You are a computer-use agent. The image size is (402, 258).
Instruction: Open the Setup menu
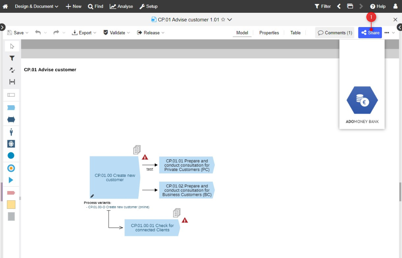click(x=148, y=7)
